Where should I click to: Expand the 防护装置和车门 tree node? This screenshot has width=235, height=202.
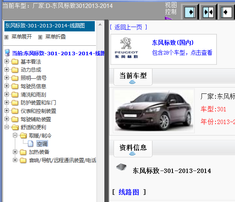coord(7,102)
